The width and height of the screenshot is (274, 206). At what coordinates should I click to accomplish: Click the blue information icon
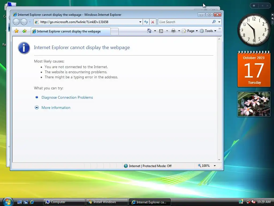coord(24,48)
